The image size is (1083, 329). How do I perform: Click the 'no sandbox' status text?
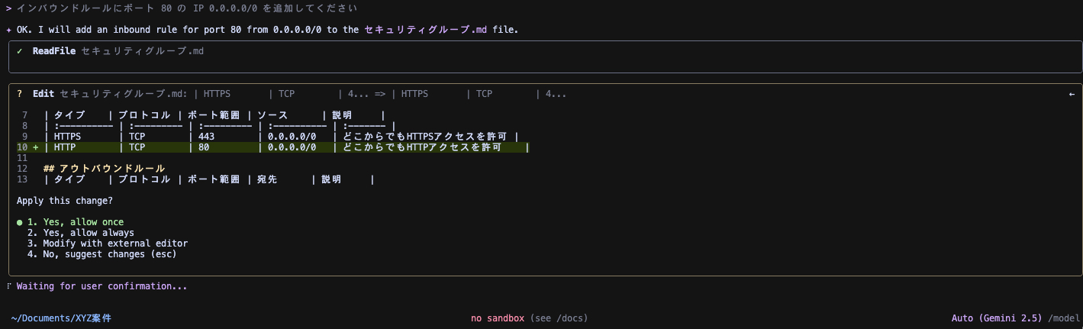(x=498, y=318)
